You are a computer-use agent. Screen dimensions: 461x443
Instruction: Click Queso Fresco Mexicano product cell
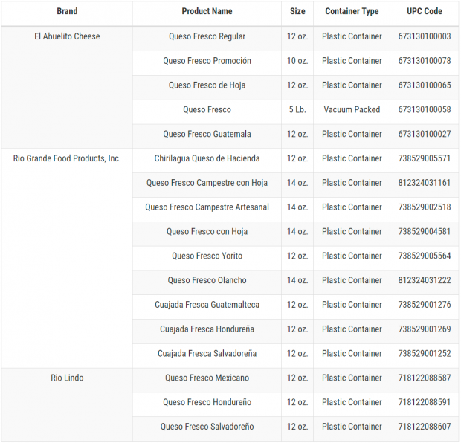(207, 378)
